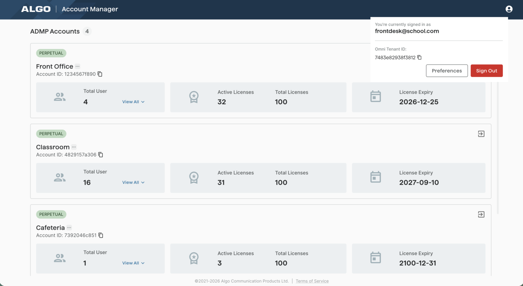
Task: Expand View All users for Classroom
Action: (133, 182)
